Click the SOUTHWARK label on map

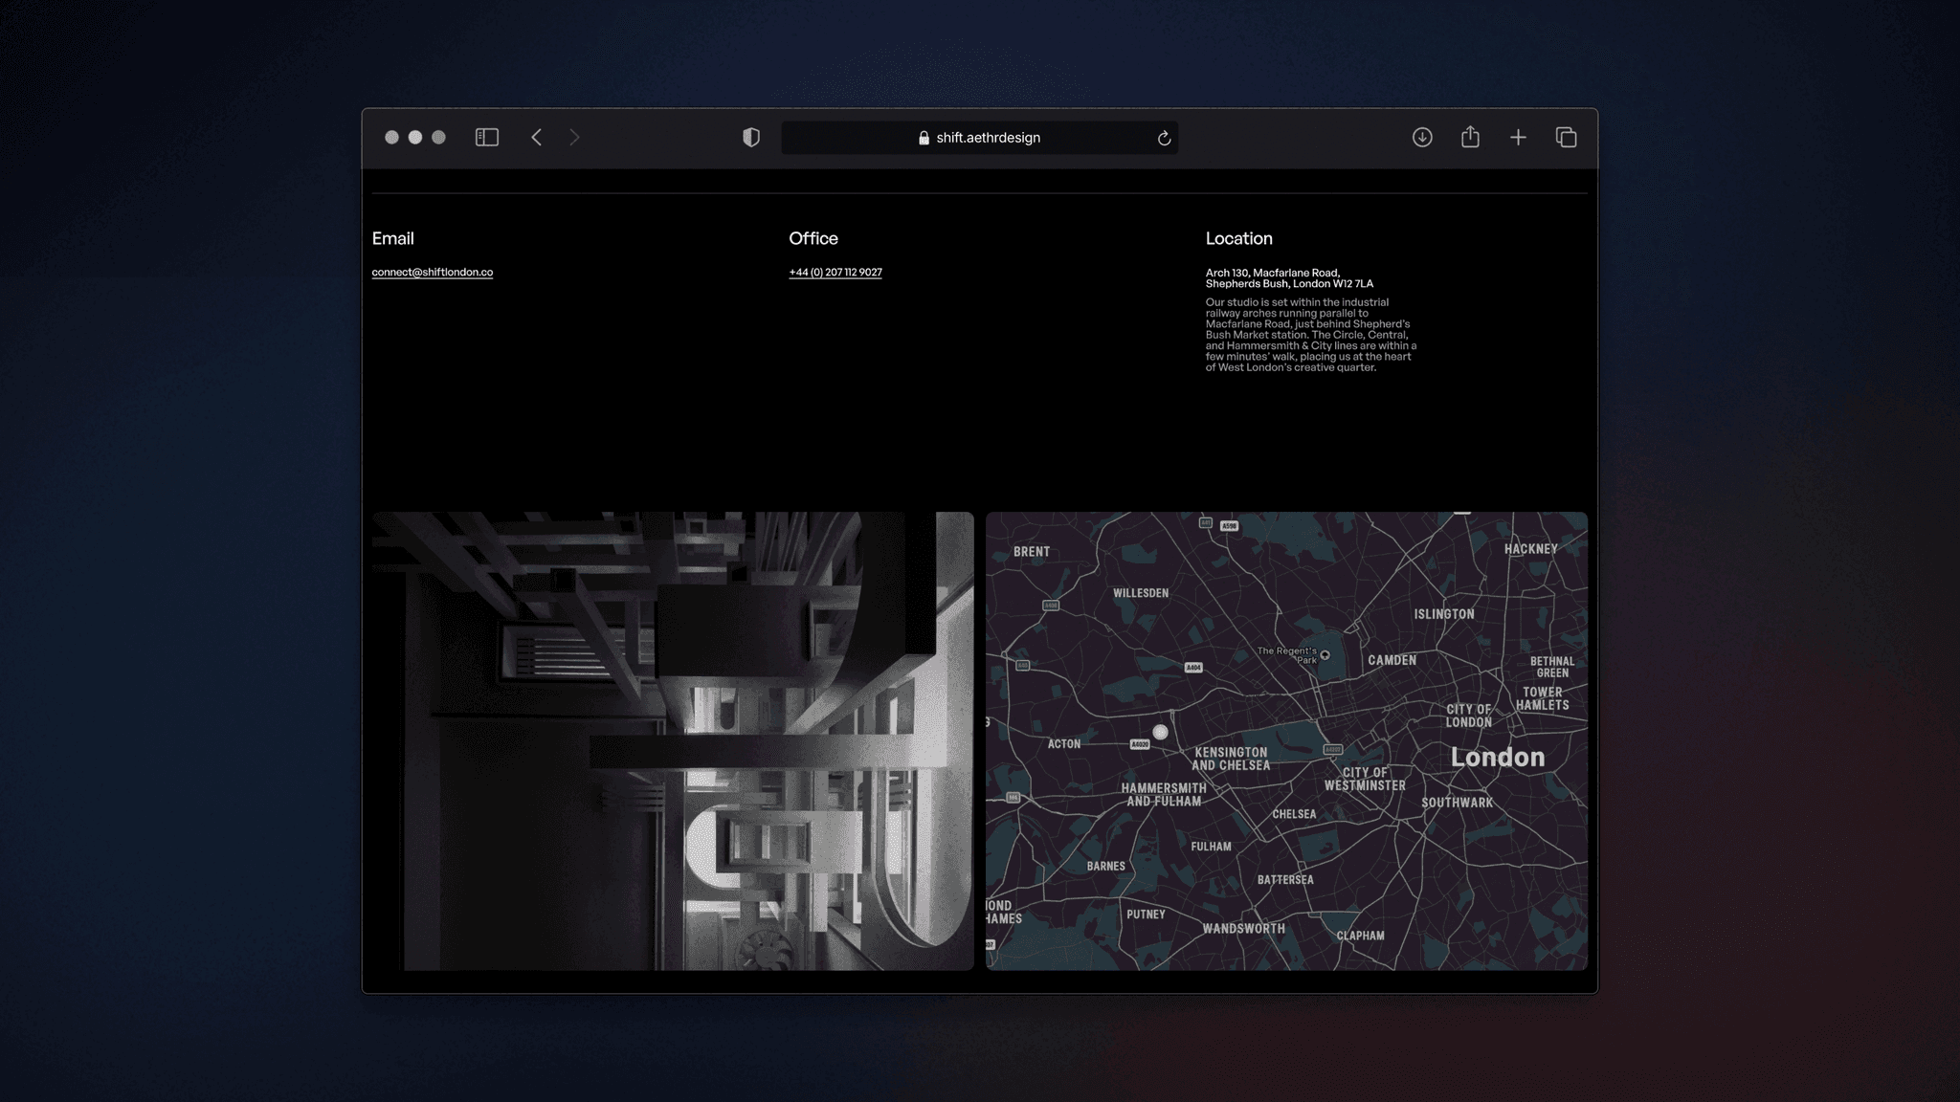pos(1457,803)
